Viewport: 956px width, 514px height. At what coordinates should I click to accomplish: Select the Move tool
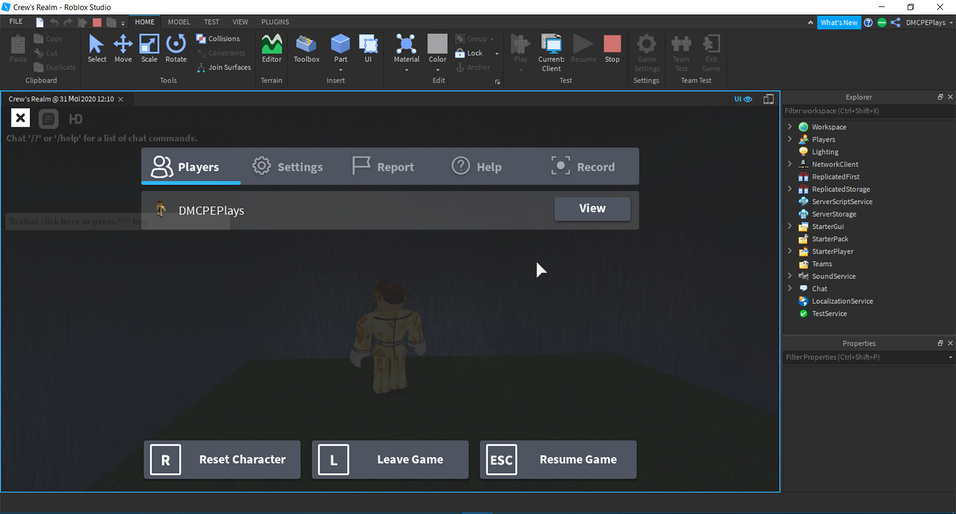(123, 47)
